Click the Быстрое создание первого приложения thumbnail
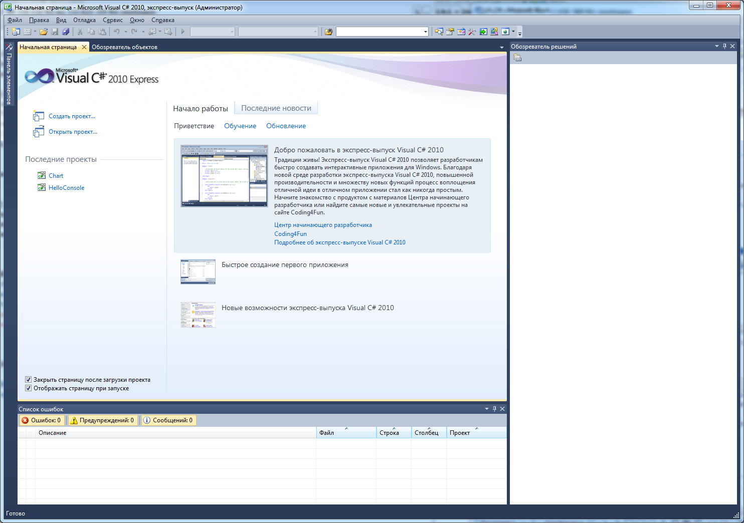Image resolution: width=744 pixels, height=523 pixels. coord(198,272)
